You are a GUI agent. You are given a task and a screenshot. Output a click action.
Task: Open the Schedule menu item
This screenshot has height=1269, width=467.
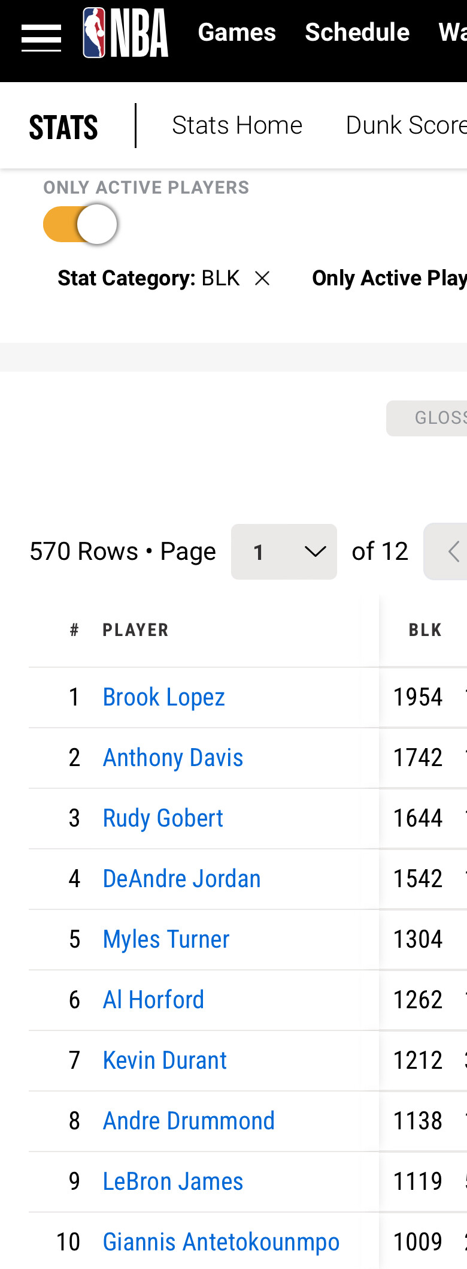coord(357,32)
